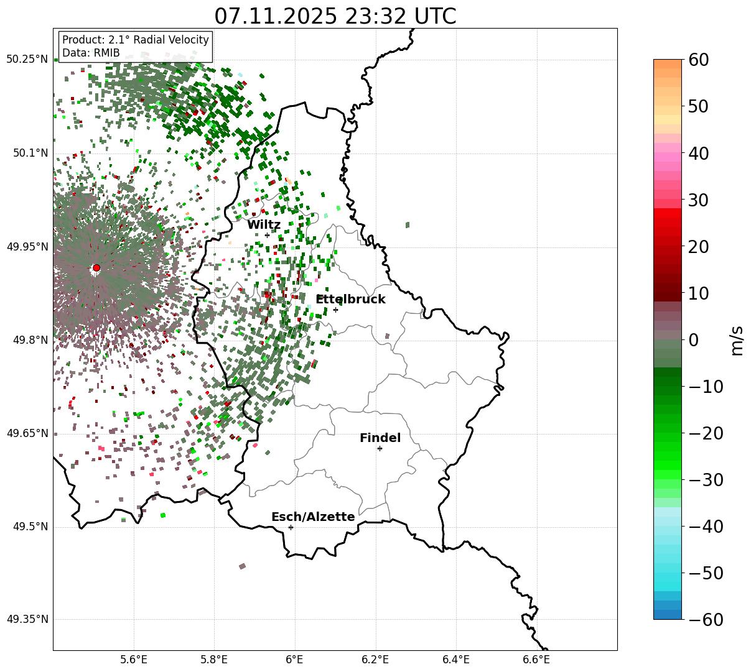Click the Data: RMIB text
This screenshot has width=751, height=672.
[x=91, y=53]
